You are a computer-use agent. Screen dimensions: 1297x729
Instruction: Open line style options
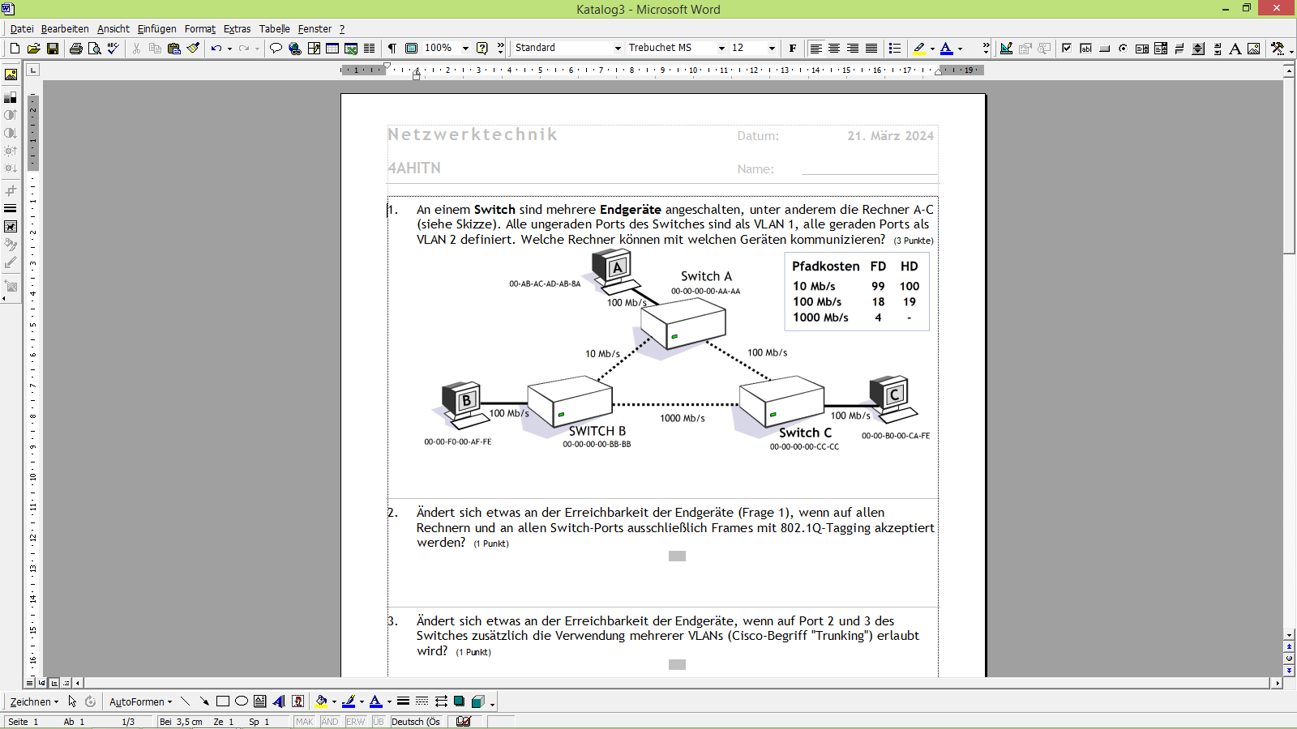click(403, 701)
